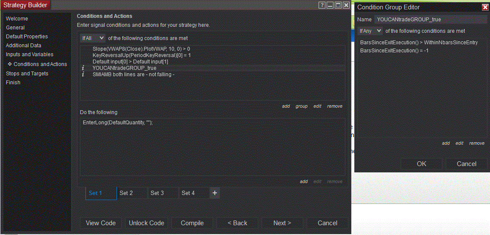Click edit link in Condition Group Editor
490x235 pixels.
point(459,143)
